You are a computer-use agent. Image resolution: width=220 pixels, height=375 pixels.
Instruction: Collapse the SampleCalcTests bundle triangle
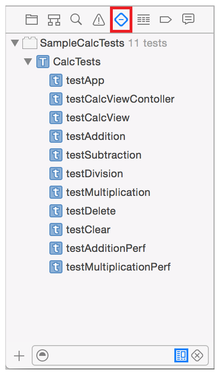[x=15, y=43]
